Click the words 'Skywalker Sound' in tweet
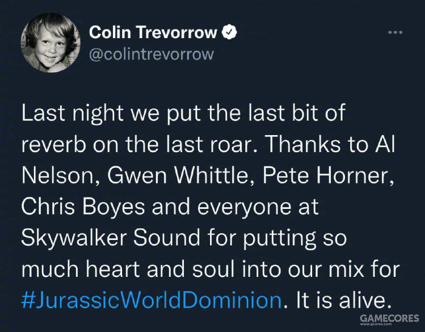 [x=110, y=238]
